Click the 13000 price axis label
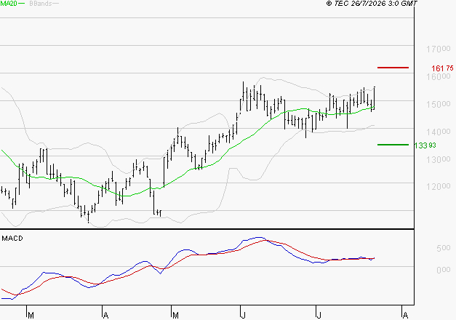 439,159
